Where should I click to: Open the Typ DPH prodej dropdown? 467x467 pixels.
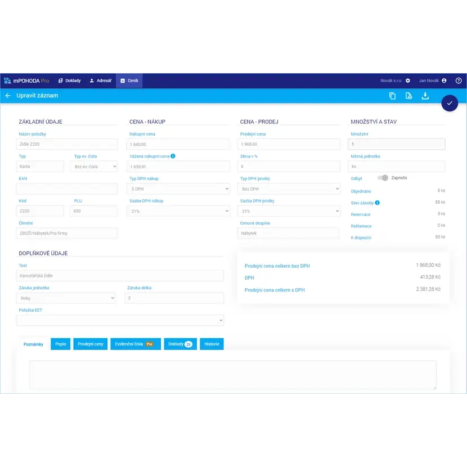click(289, 189)
